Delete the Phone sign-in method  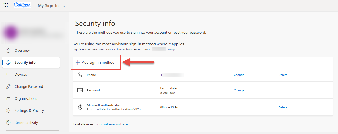pyautogui.click(x=283, y=75)
